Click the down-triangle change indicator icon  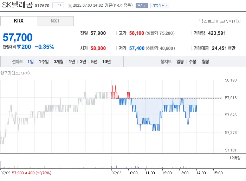[19, 47]
